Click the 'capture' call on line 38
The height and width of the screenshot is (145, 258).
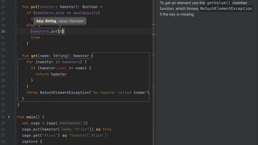point(30,141)
